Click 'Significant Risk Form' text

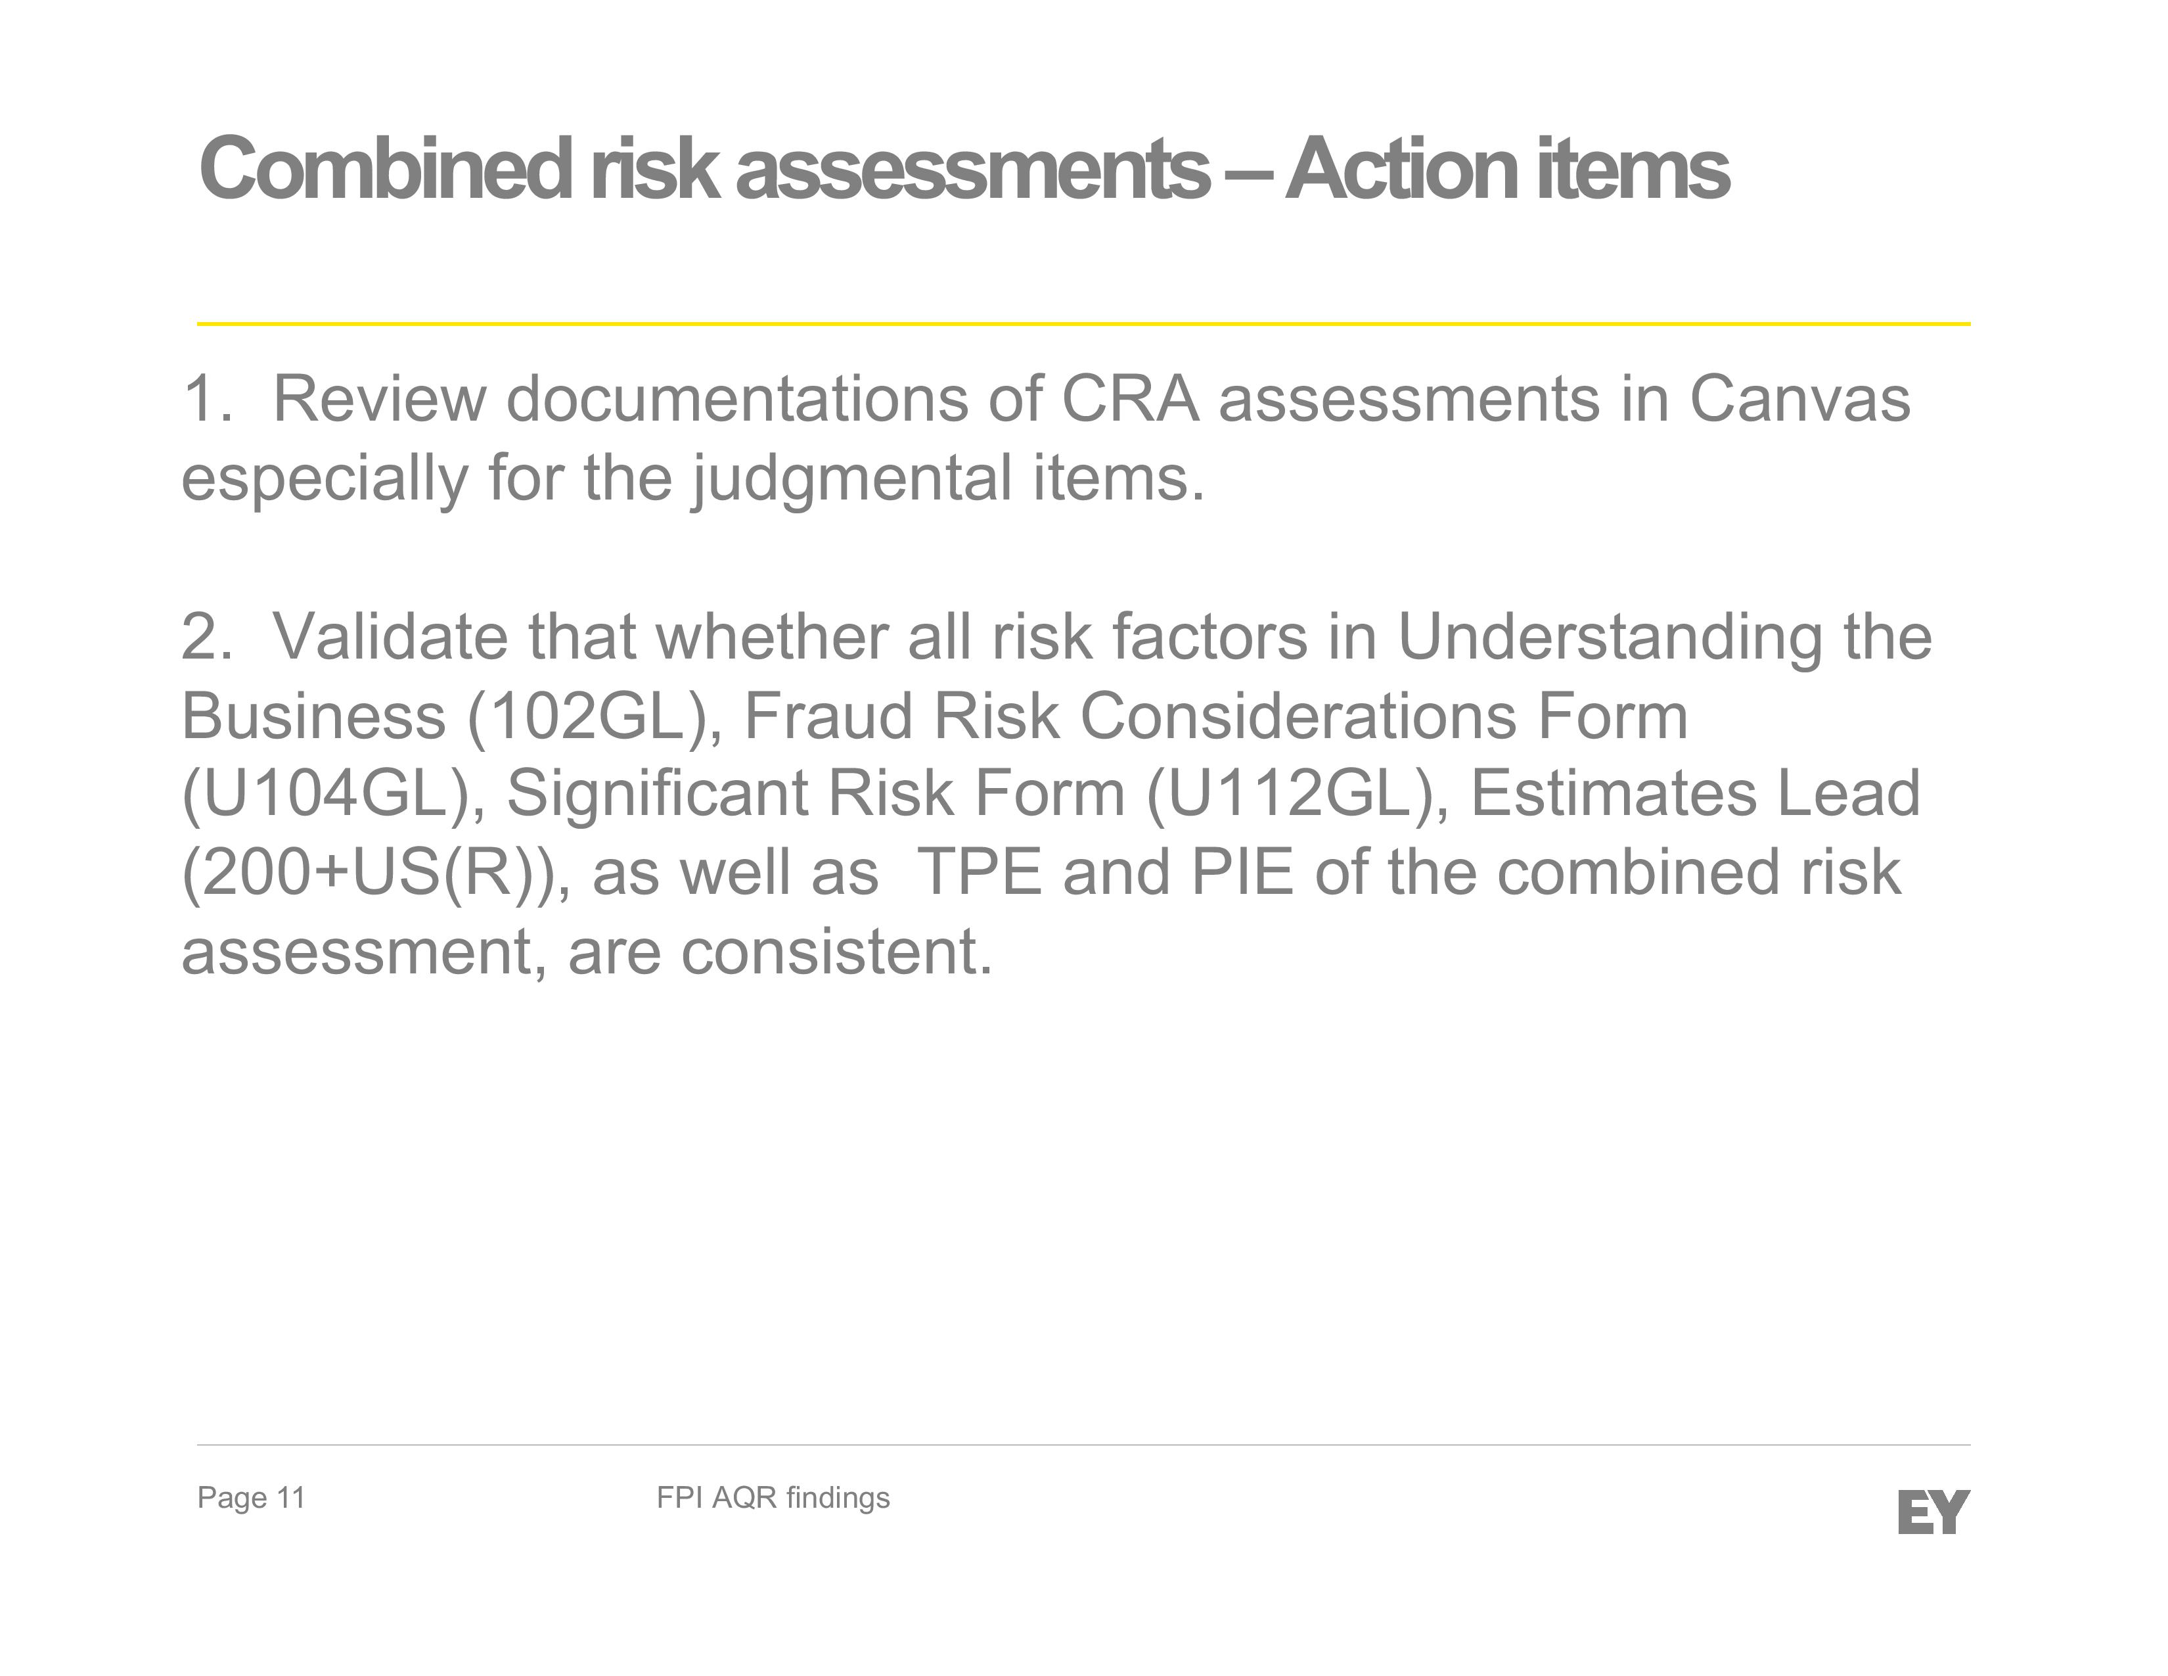[x=816, y=795]
